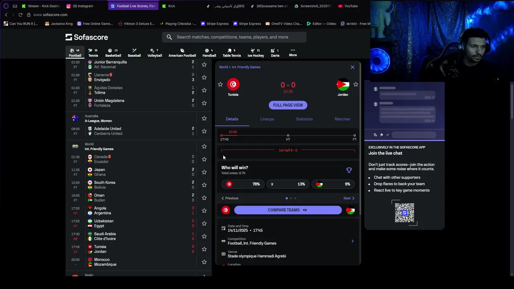514x289 pixels.
Task: Click the trophy icon beside Who will win
Action: [349, 170]
